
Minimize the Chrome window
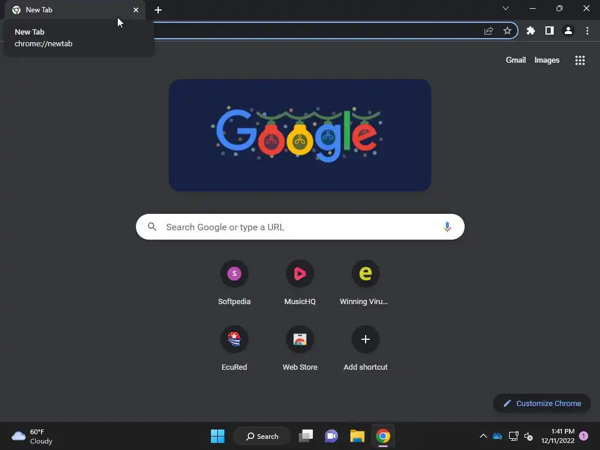[x=533, y=8]
